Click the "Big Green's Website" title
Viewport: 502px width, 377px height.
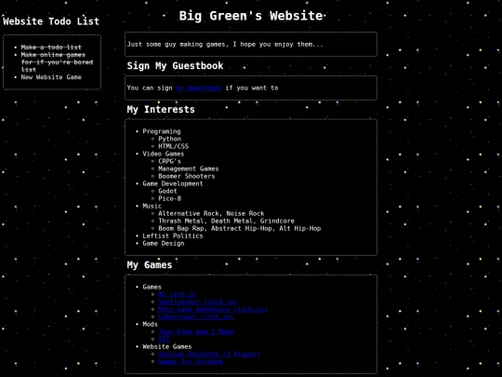click(251, 16)
